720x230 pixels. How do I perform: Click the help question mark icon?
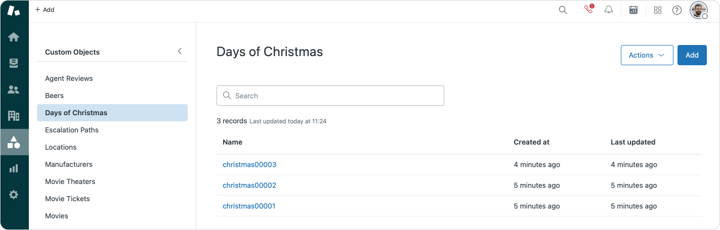coord(677,10)
